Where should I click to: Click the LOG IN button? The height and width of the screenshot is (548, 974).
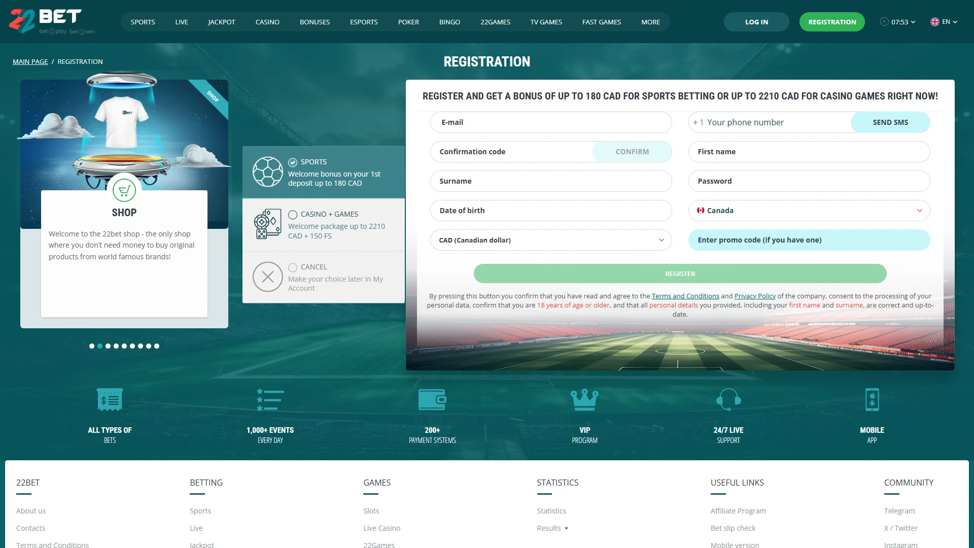[x=756, y=22]
